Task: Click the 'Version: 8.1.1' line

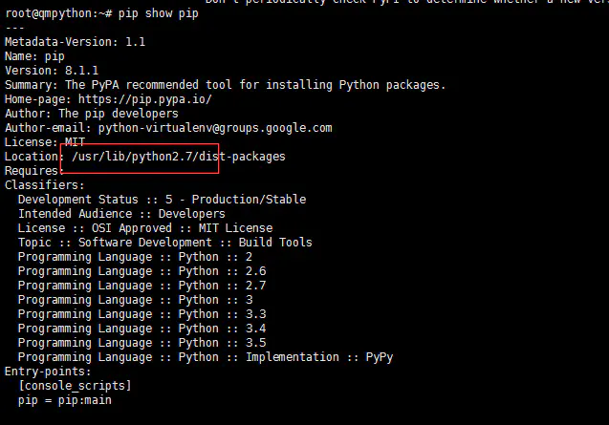Action: 52,71
